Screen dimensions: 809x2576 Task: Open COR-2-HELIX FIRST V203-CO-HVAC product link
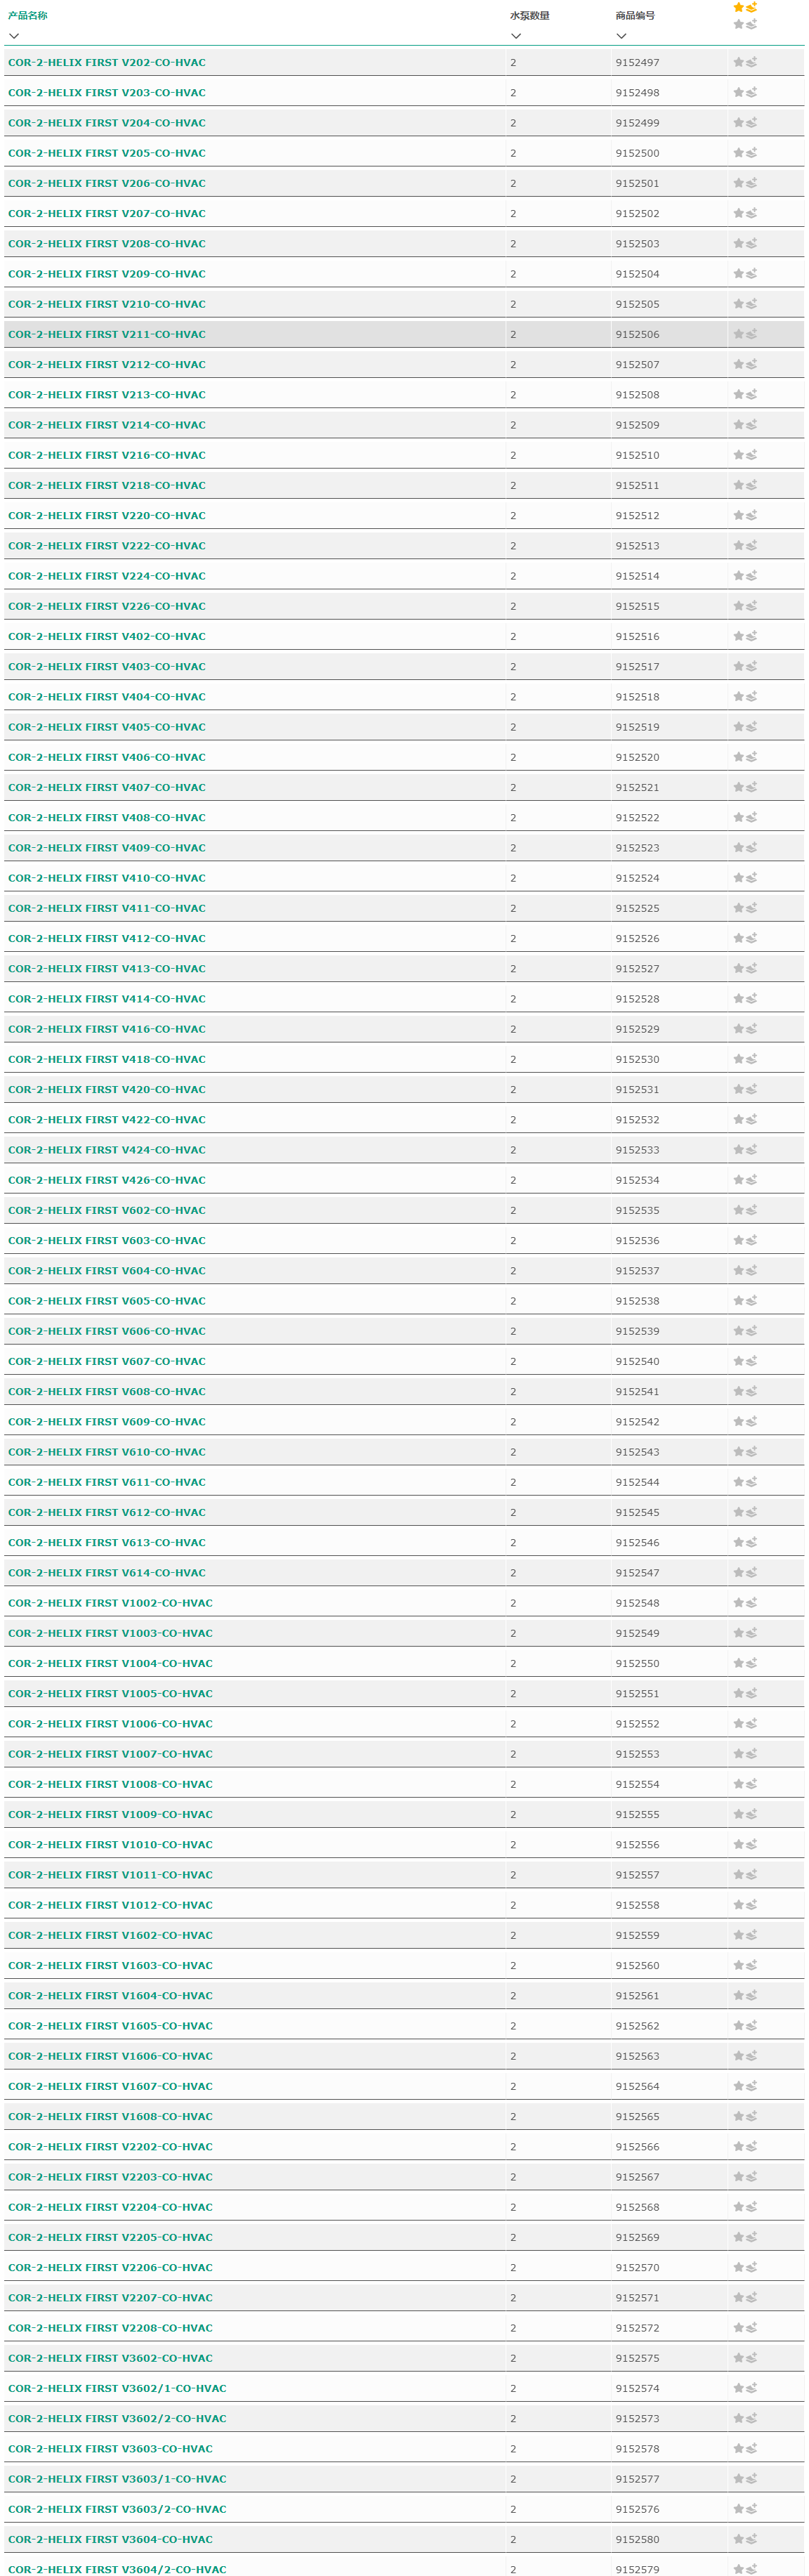click(107, 93)
